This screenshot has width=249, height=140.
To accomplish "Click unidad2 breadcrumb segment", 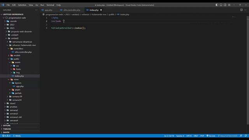I will tap(75, 14).
